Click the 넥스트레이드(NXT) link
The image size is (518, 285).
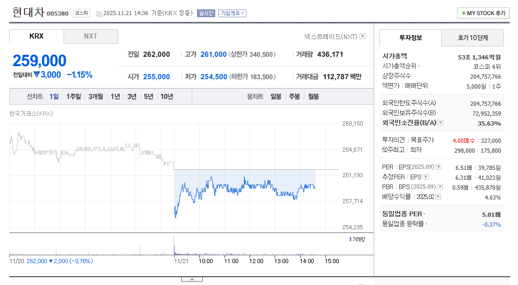(x=331, y=36)
